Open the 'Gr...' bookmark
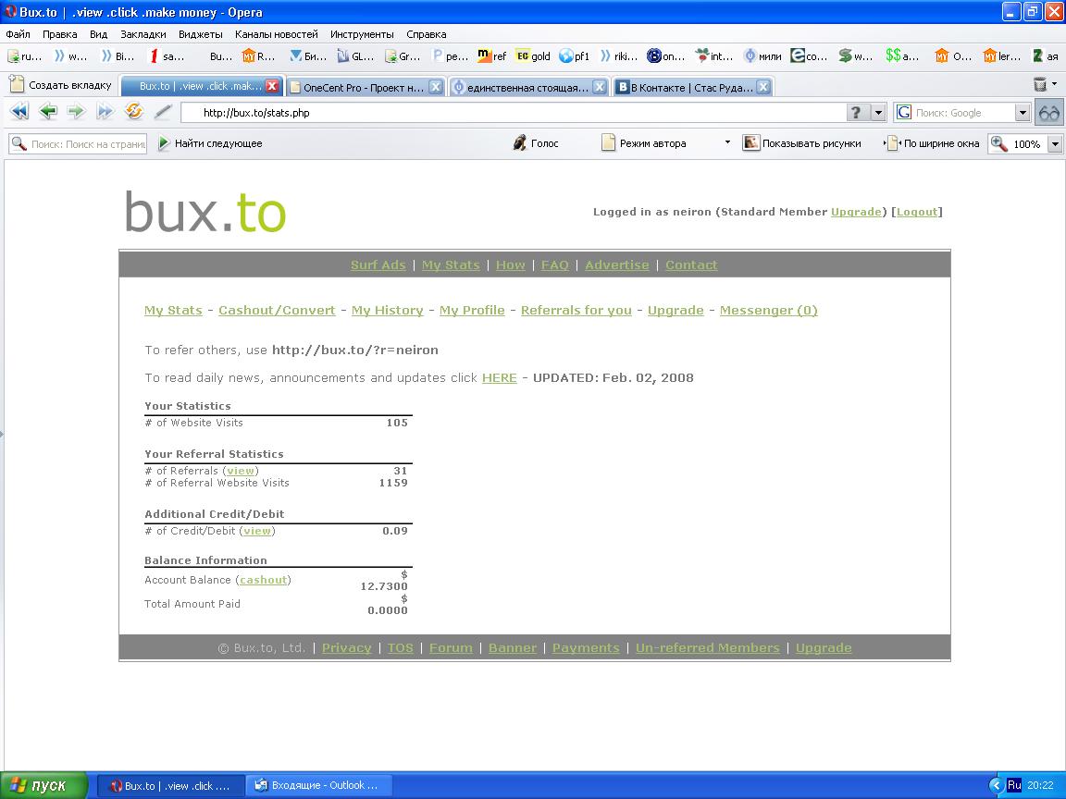The height and width of the screenshot is (799, 1066). 403,56
